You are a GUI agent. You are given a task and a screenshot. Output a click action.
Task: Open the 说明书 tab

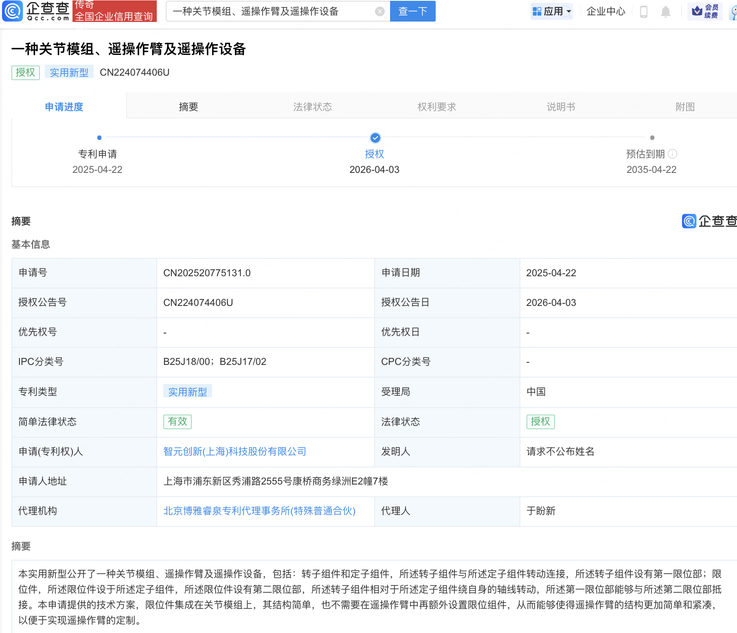click(560, 107)
